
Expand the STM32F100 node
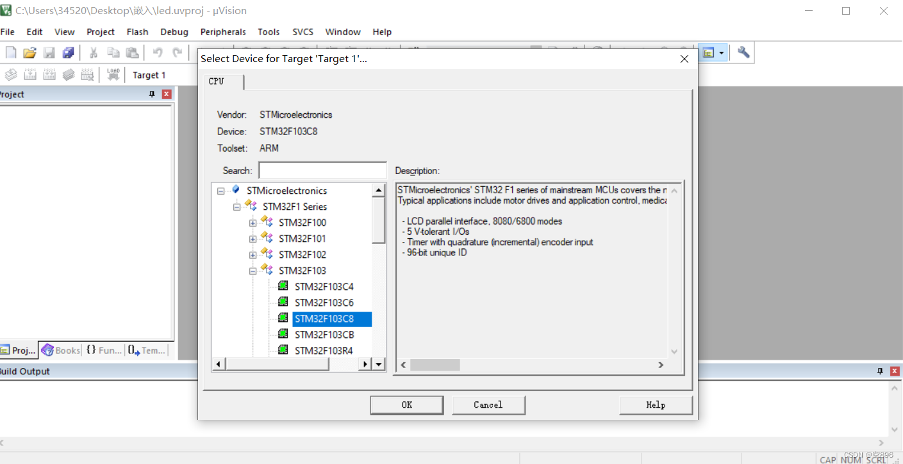click(x=253, y=223)
